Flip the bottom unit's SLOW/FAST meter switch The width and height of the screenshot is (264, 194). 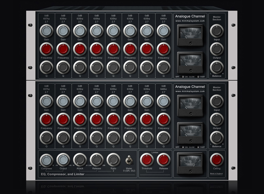(198, 147)
